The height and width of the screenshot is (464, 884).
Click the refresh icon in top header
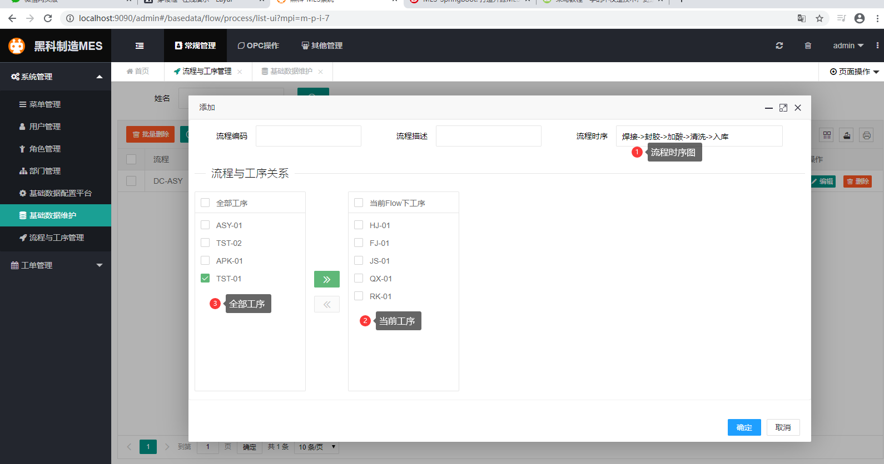(x=779, y=46)
